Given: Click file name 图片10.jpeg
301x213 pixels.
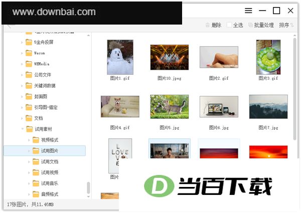Looking at the screenshot, I should tap(170, 78).
